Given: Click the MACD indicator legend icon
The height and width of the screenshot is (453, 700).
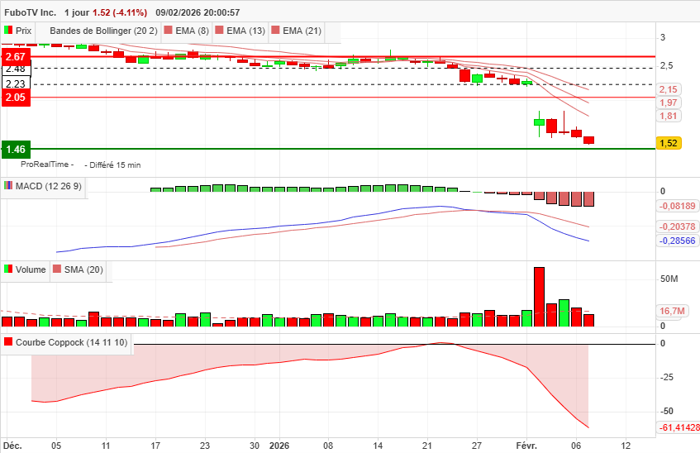Looking at the screenshot, I should [x=8, y=185].
